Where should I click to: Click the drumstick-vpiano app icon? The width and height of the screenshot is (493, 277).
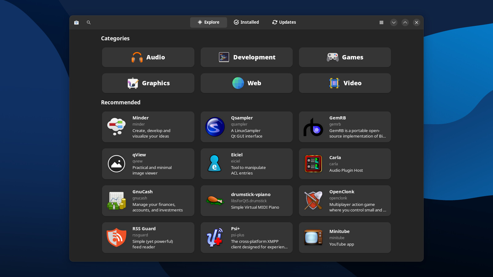[x=215, y=201]
